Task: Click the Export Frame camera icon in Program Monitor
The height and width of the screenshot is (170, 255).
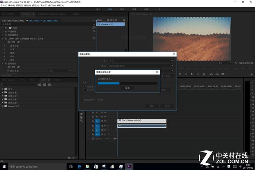Action: pos(223,74)
